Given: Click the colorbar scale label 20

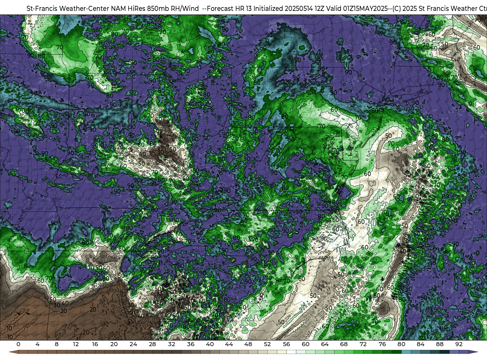Looking at the screenshot, I should (114, 344).
